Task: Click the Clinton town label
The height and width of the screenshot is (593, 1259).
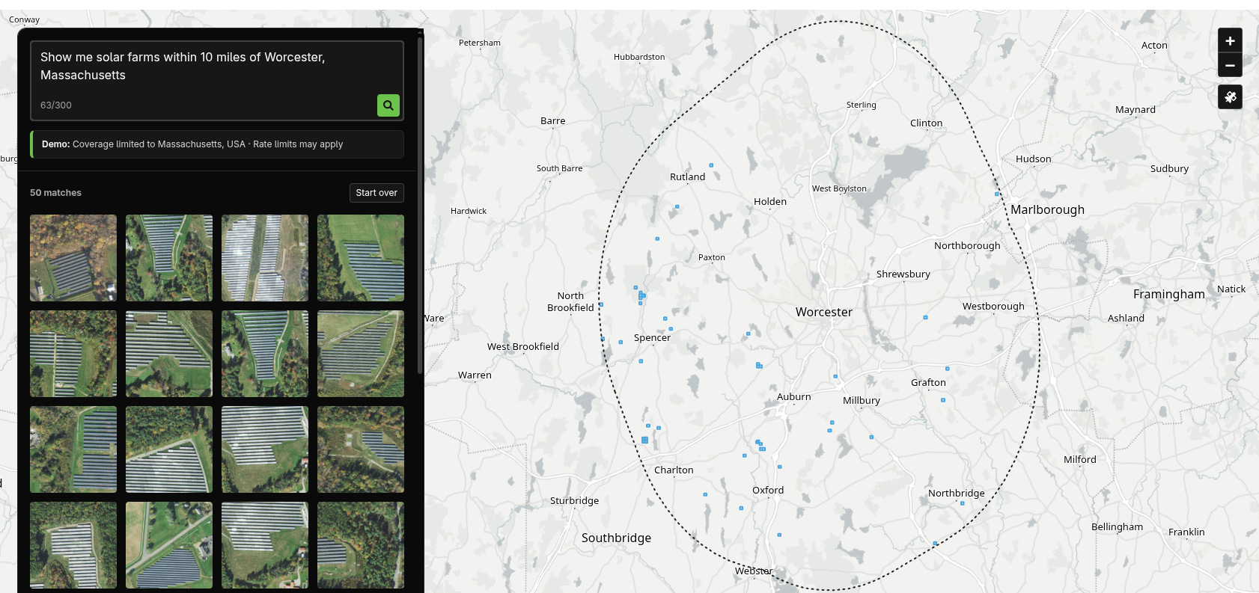Action: pos(927,123)
